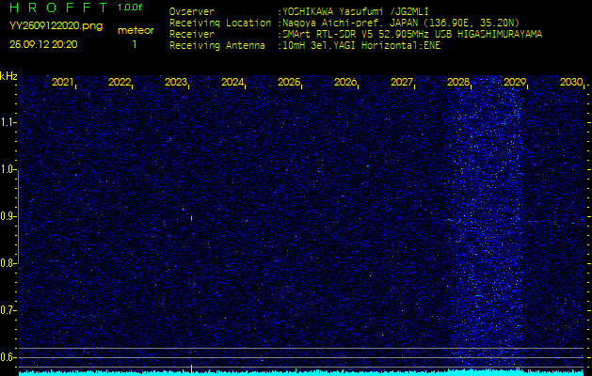This screenshot has height=376, width=592.
Task: Click the Receiver label text
Action: (x=192, y=35)
